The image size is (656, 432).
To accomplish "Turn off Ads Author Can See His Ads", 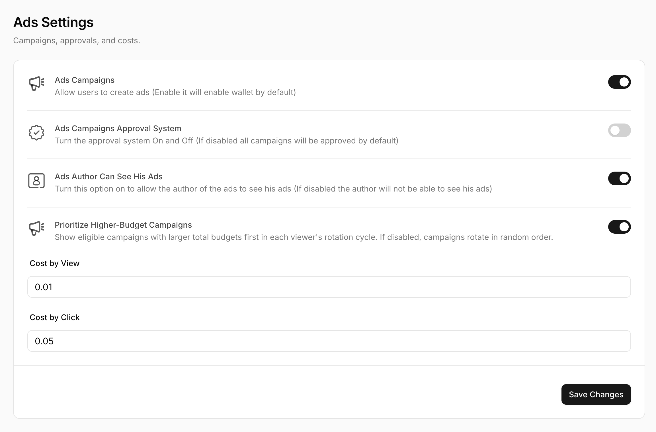I will (x=619, y=178).
